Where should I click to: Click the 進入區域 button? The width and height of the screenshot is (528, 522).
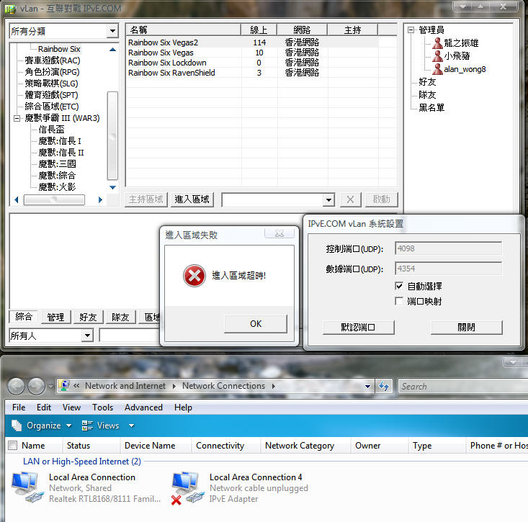pyautogui.click(x=192, y=199)
